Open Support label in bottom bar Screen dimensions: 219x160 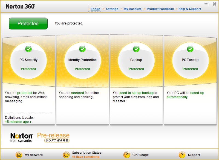tap(194, 155)
